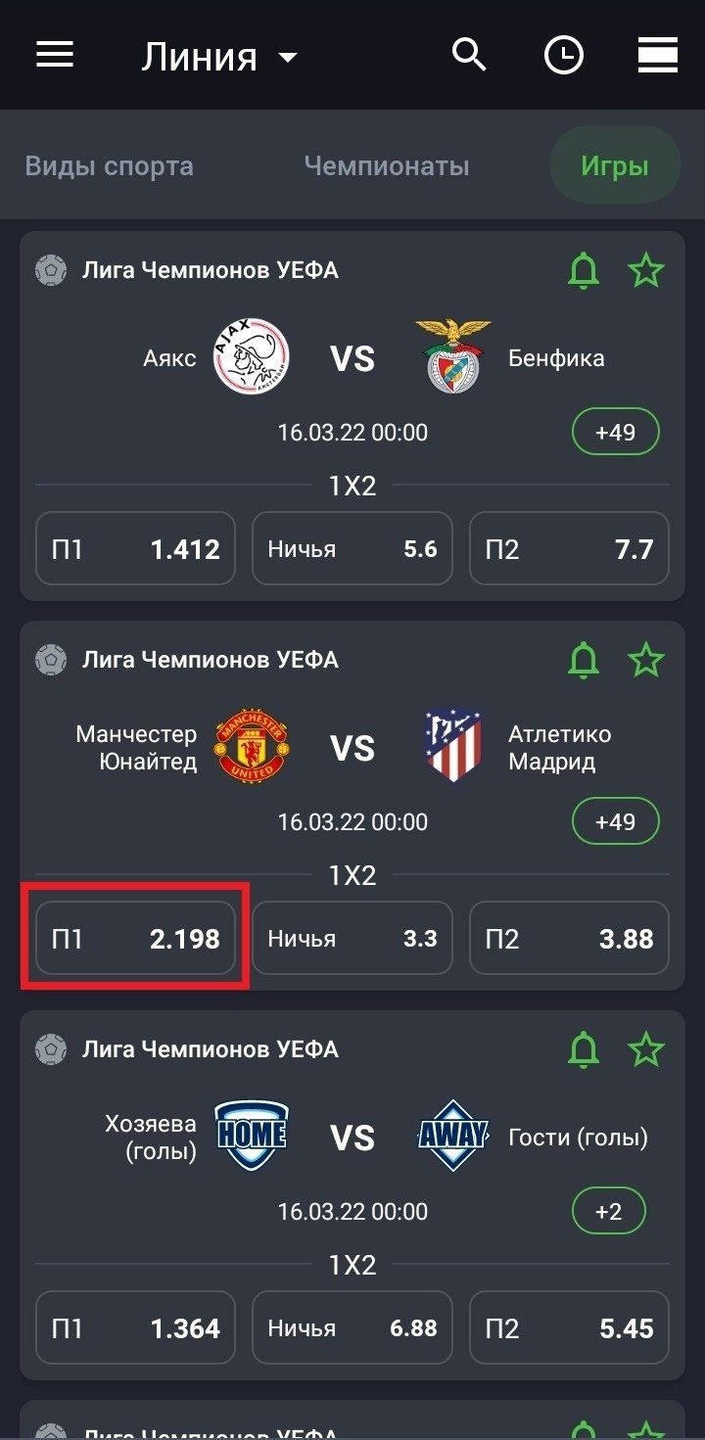Image resolution: width=705 pixels, height=1440 pixels.
Task: Click Benfica team logo
Action: click(452, 357)
